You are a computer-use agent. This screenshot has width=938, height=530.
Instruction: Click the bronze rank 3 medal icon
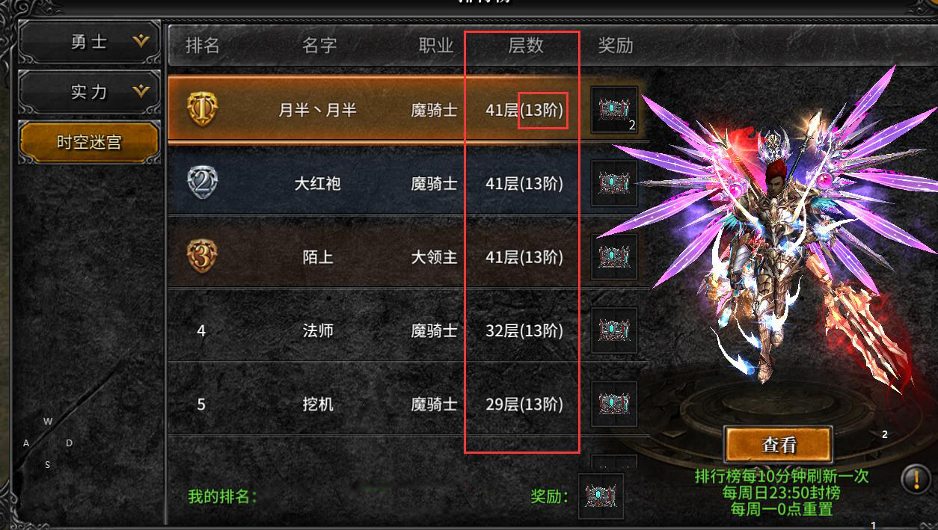pos(203,256)
